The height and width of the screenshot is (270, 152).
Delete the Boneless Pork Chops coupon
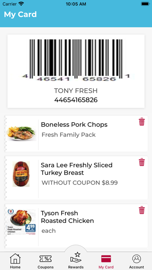[x=142, y=122]
